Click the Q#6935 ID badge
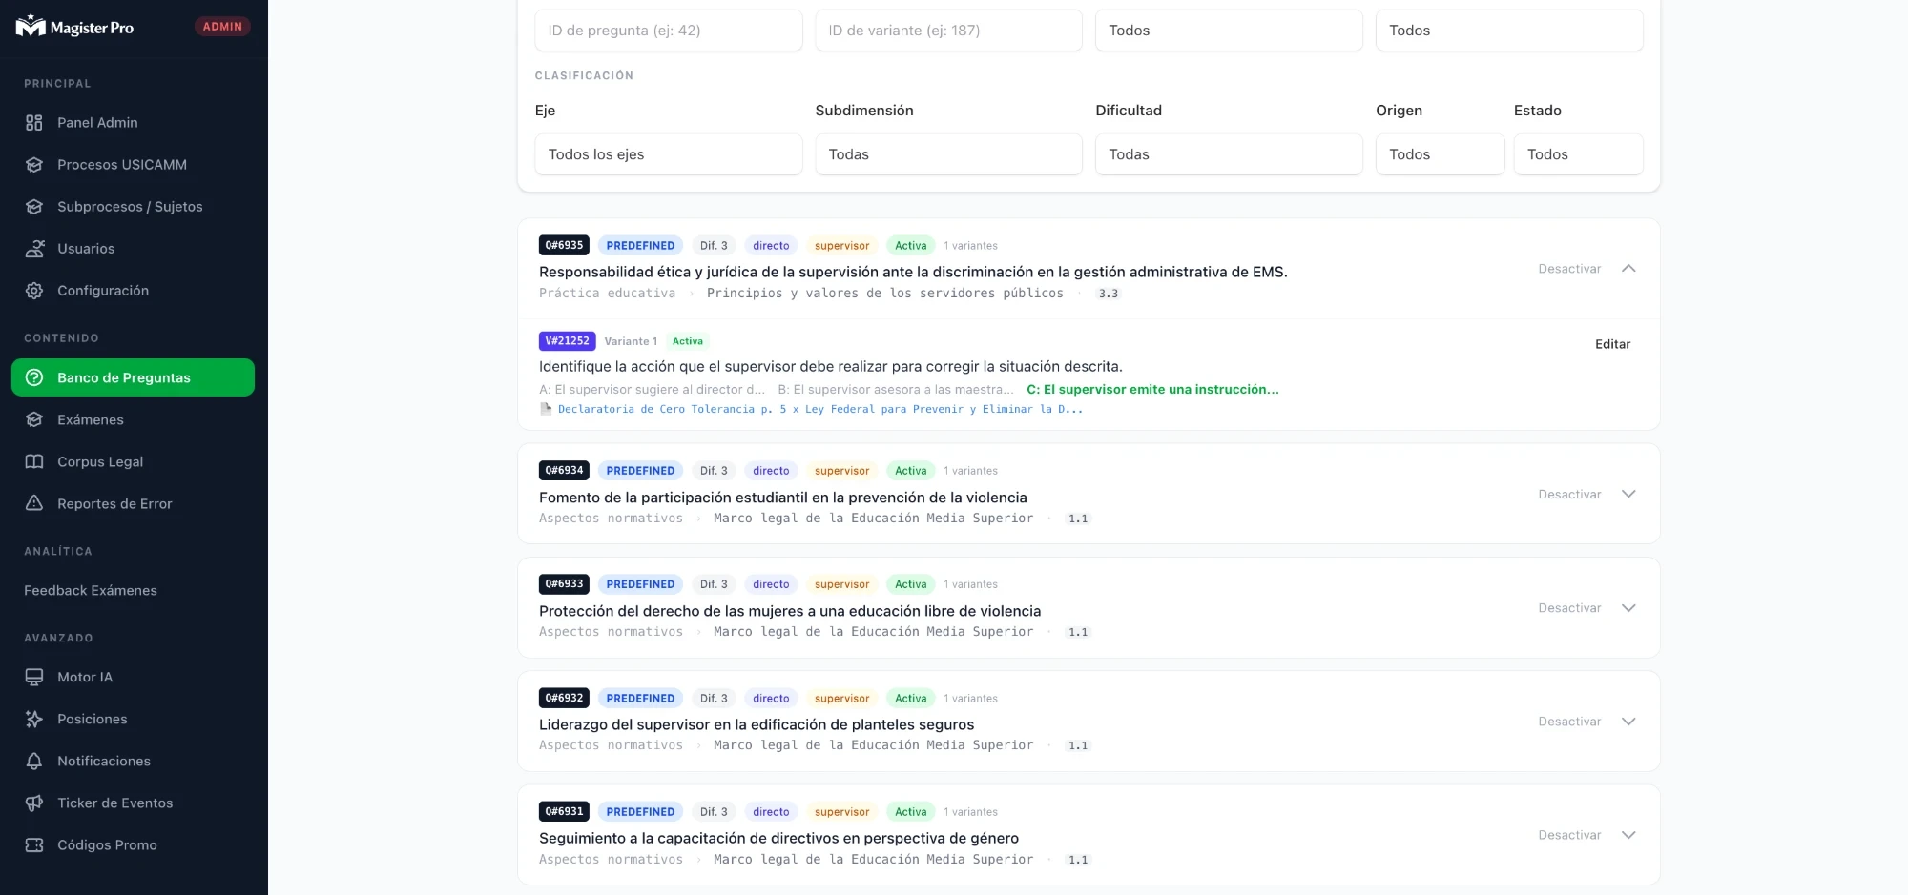Viewport: 1908px width, 895px height. 564,245
